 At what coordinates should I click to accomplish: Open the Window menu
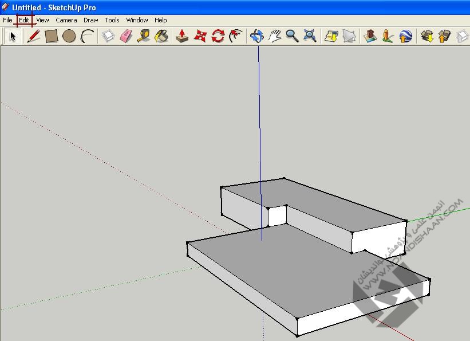coord(137,20)
